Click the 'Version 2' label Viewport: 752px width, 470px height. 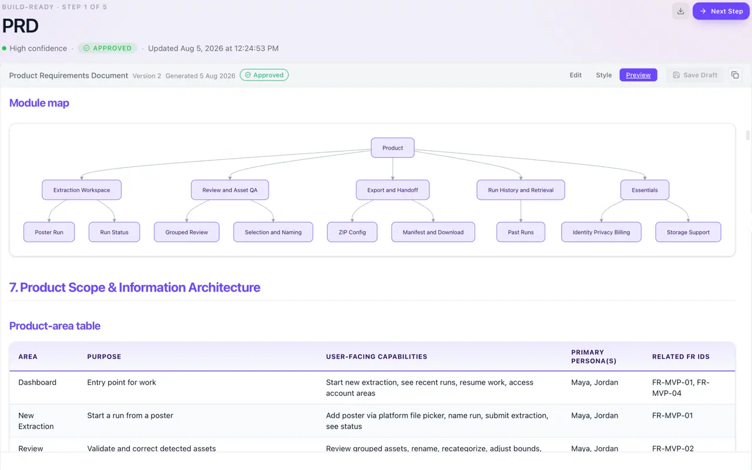pyautogui.click(x=147, y=76)
